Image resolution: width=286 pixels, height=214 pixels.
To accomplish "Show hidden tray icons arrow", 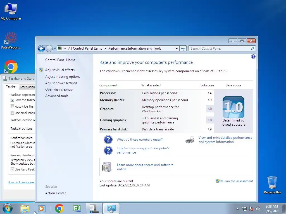I will (x=237, y=209).
